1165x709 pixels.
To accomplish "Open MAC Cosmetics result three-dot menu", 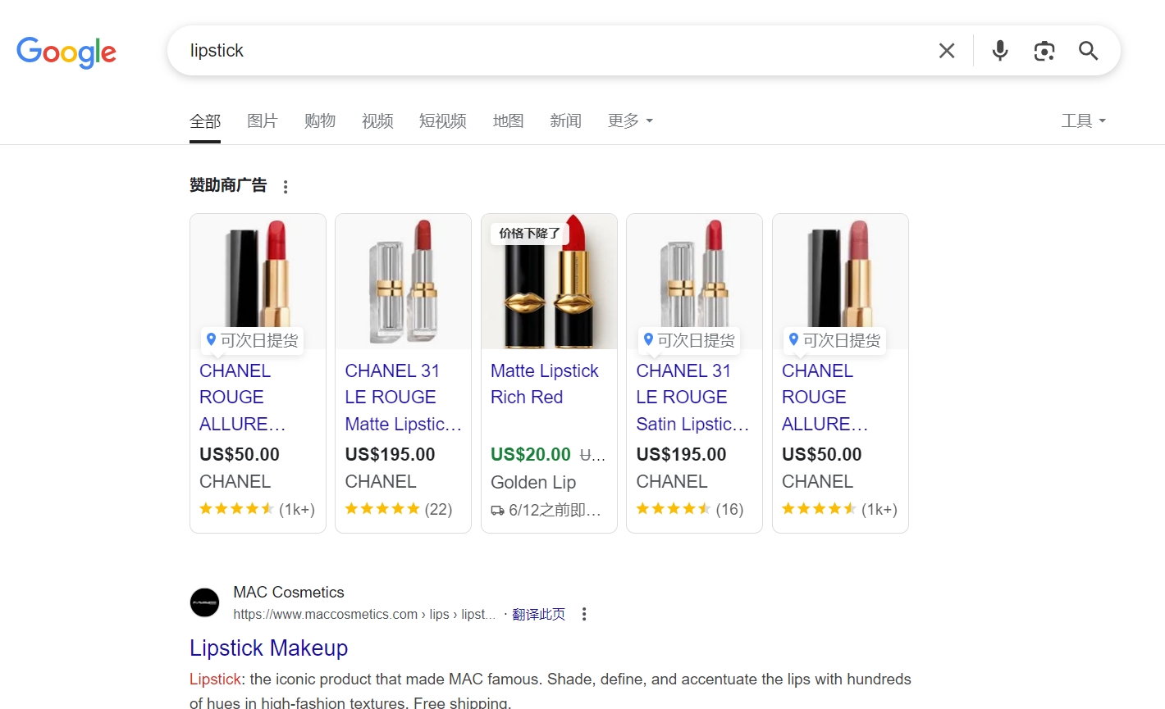I will click(x=584, y=614).
